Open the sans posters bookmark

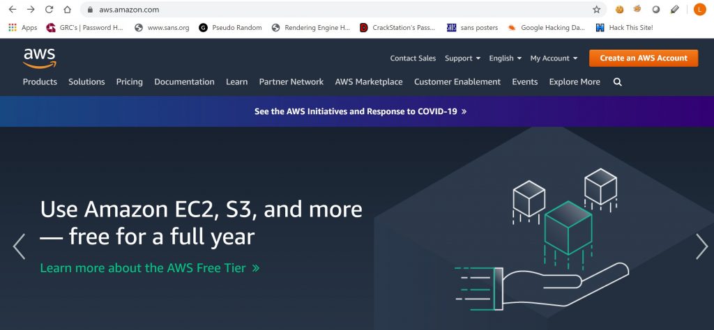click(x=472, y=28)
